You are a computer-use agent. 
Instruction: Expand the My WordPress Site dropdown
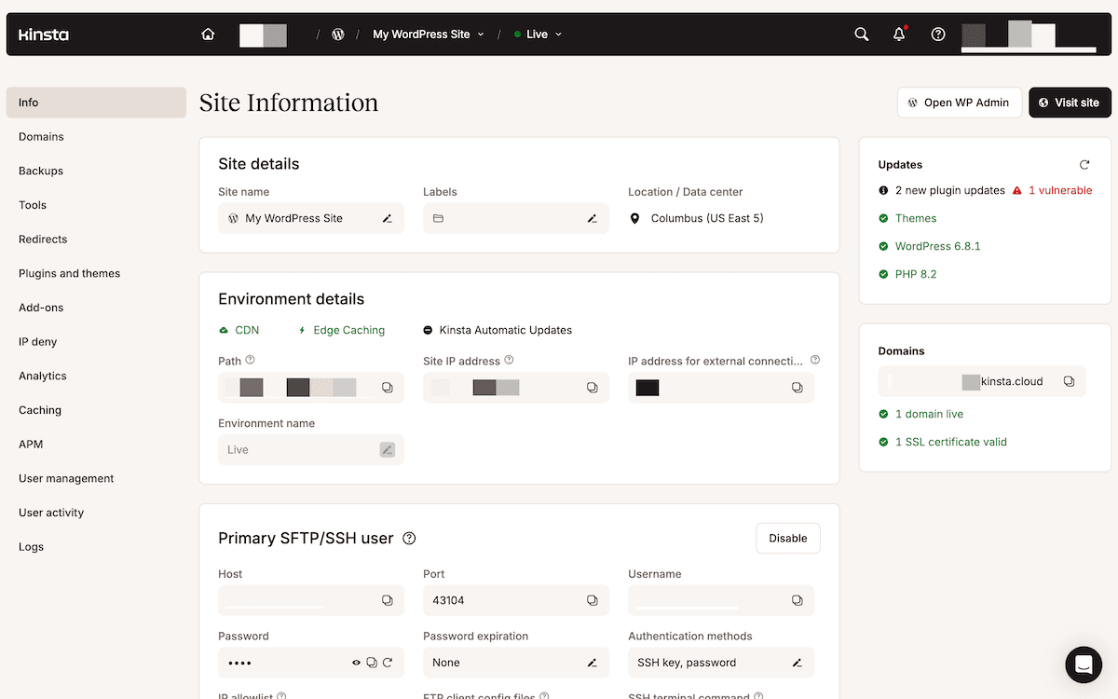coord(429,34)
